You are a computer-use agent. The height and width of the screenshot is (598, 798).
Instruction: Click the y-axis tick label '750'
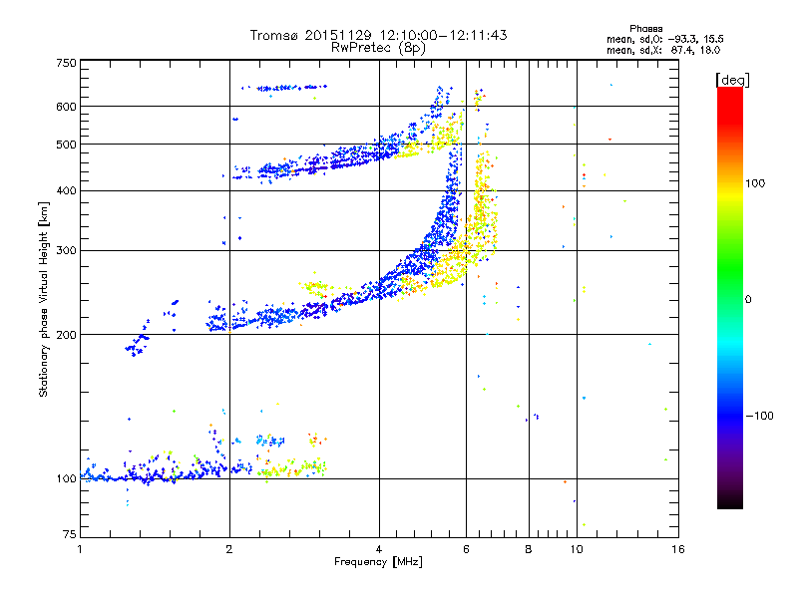tap(66, 63)
